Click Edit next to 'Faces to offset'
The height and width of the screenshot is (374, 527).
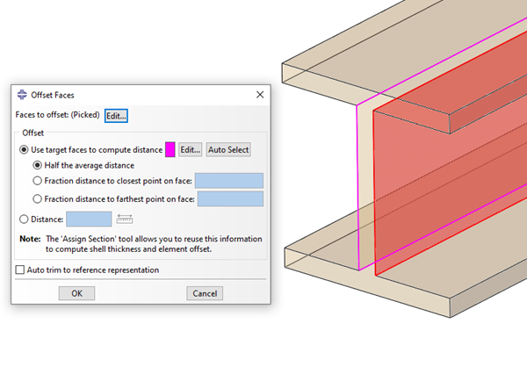[116, 116]
